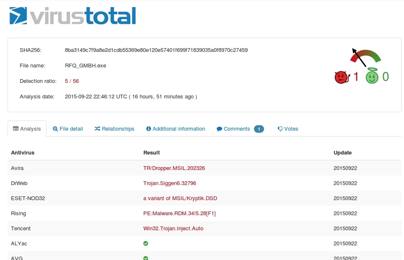The height and width of the screenshot is (260, 404).
Task: Click the PE:Malware.RDM.34!5.28[F1] result
Action: coord(180,214)
